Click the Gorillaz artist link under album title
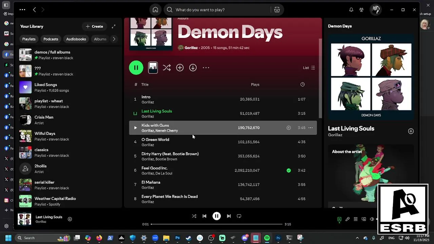The width and height of the screenshot is (434, 244). (191, 48)
